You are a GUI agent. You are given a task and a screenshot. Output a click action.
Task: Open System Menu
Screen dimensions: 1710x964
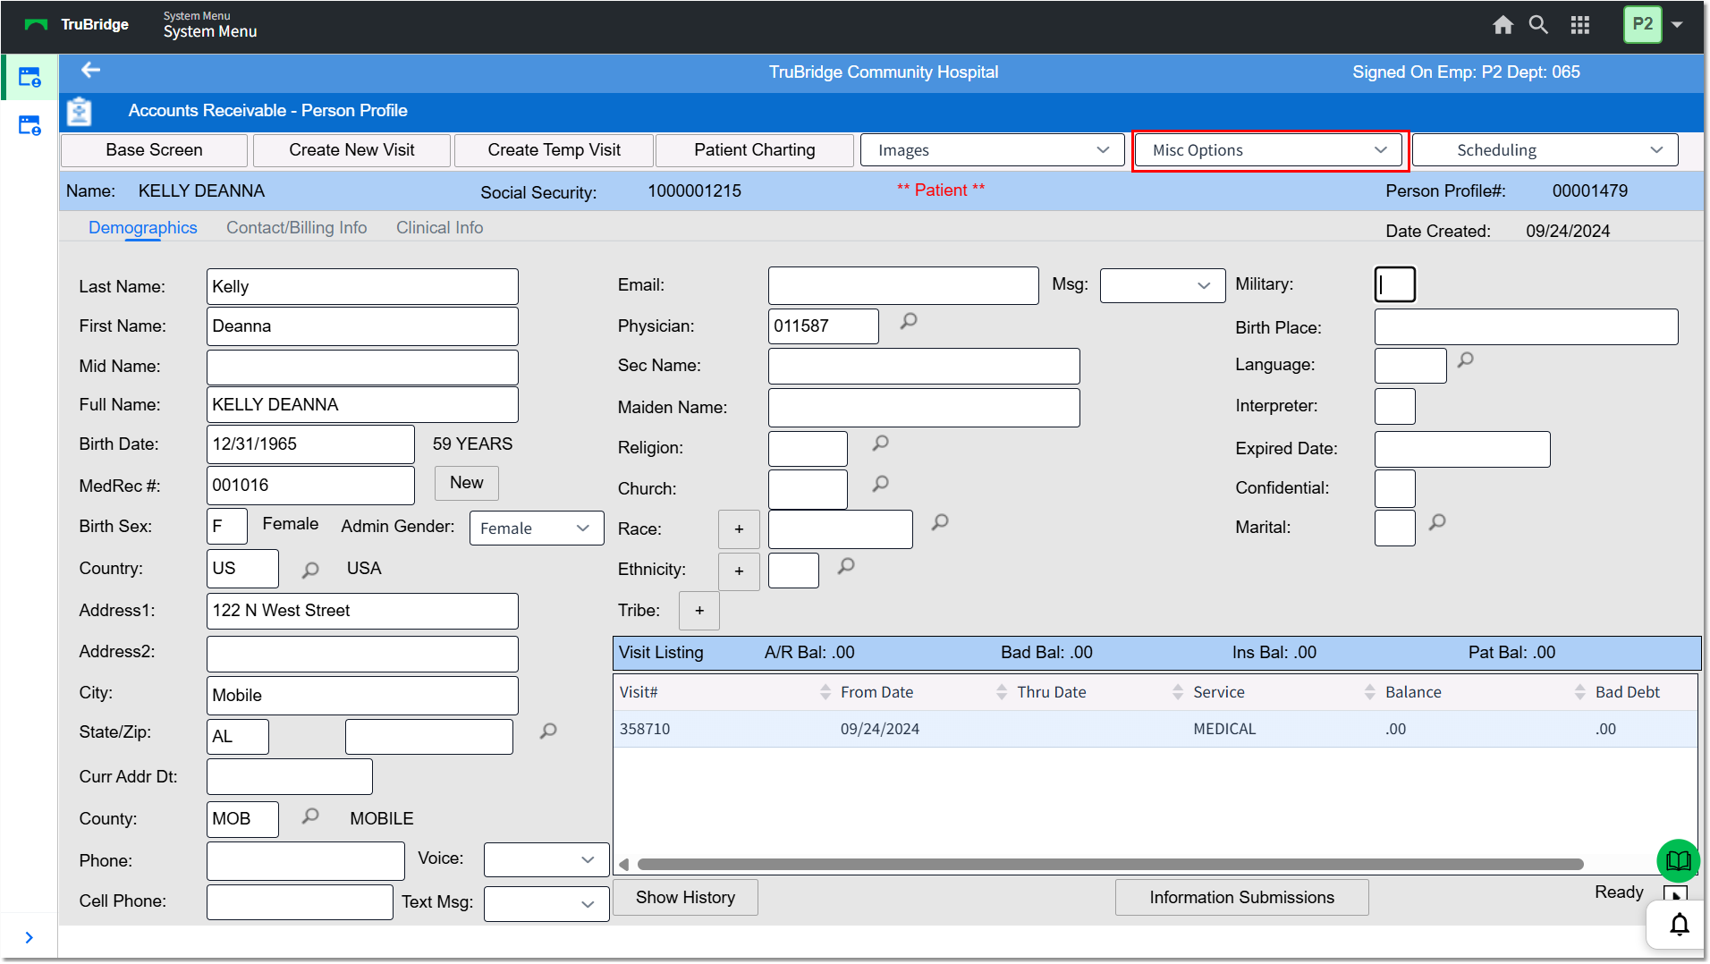209,31
